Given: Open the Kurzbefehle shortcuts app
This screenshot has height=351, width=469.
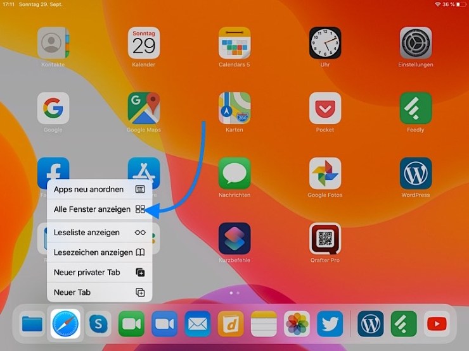Looking at the screenshot, I should tap(234, 238).
